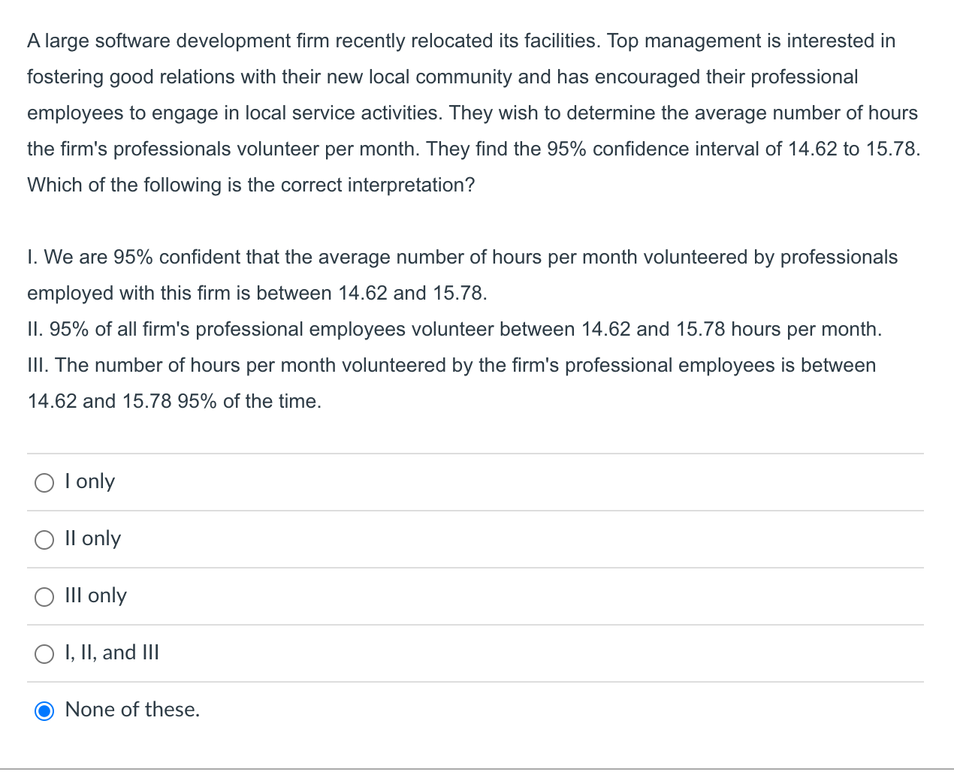This screenshot has width=954, height=772.
Task: Click the question paragraph about the software firm
Action: coord(473,113)
